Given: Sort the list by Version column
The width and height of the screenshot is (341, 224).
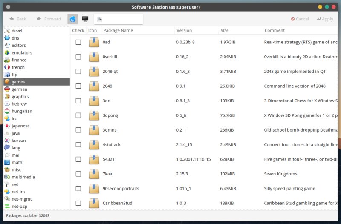Looking at the screenshot, I should [x=184, y=31].
